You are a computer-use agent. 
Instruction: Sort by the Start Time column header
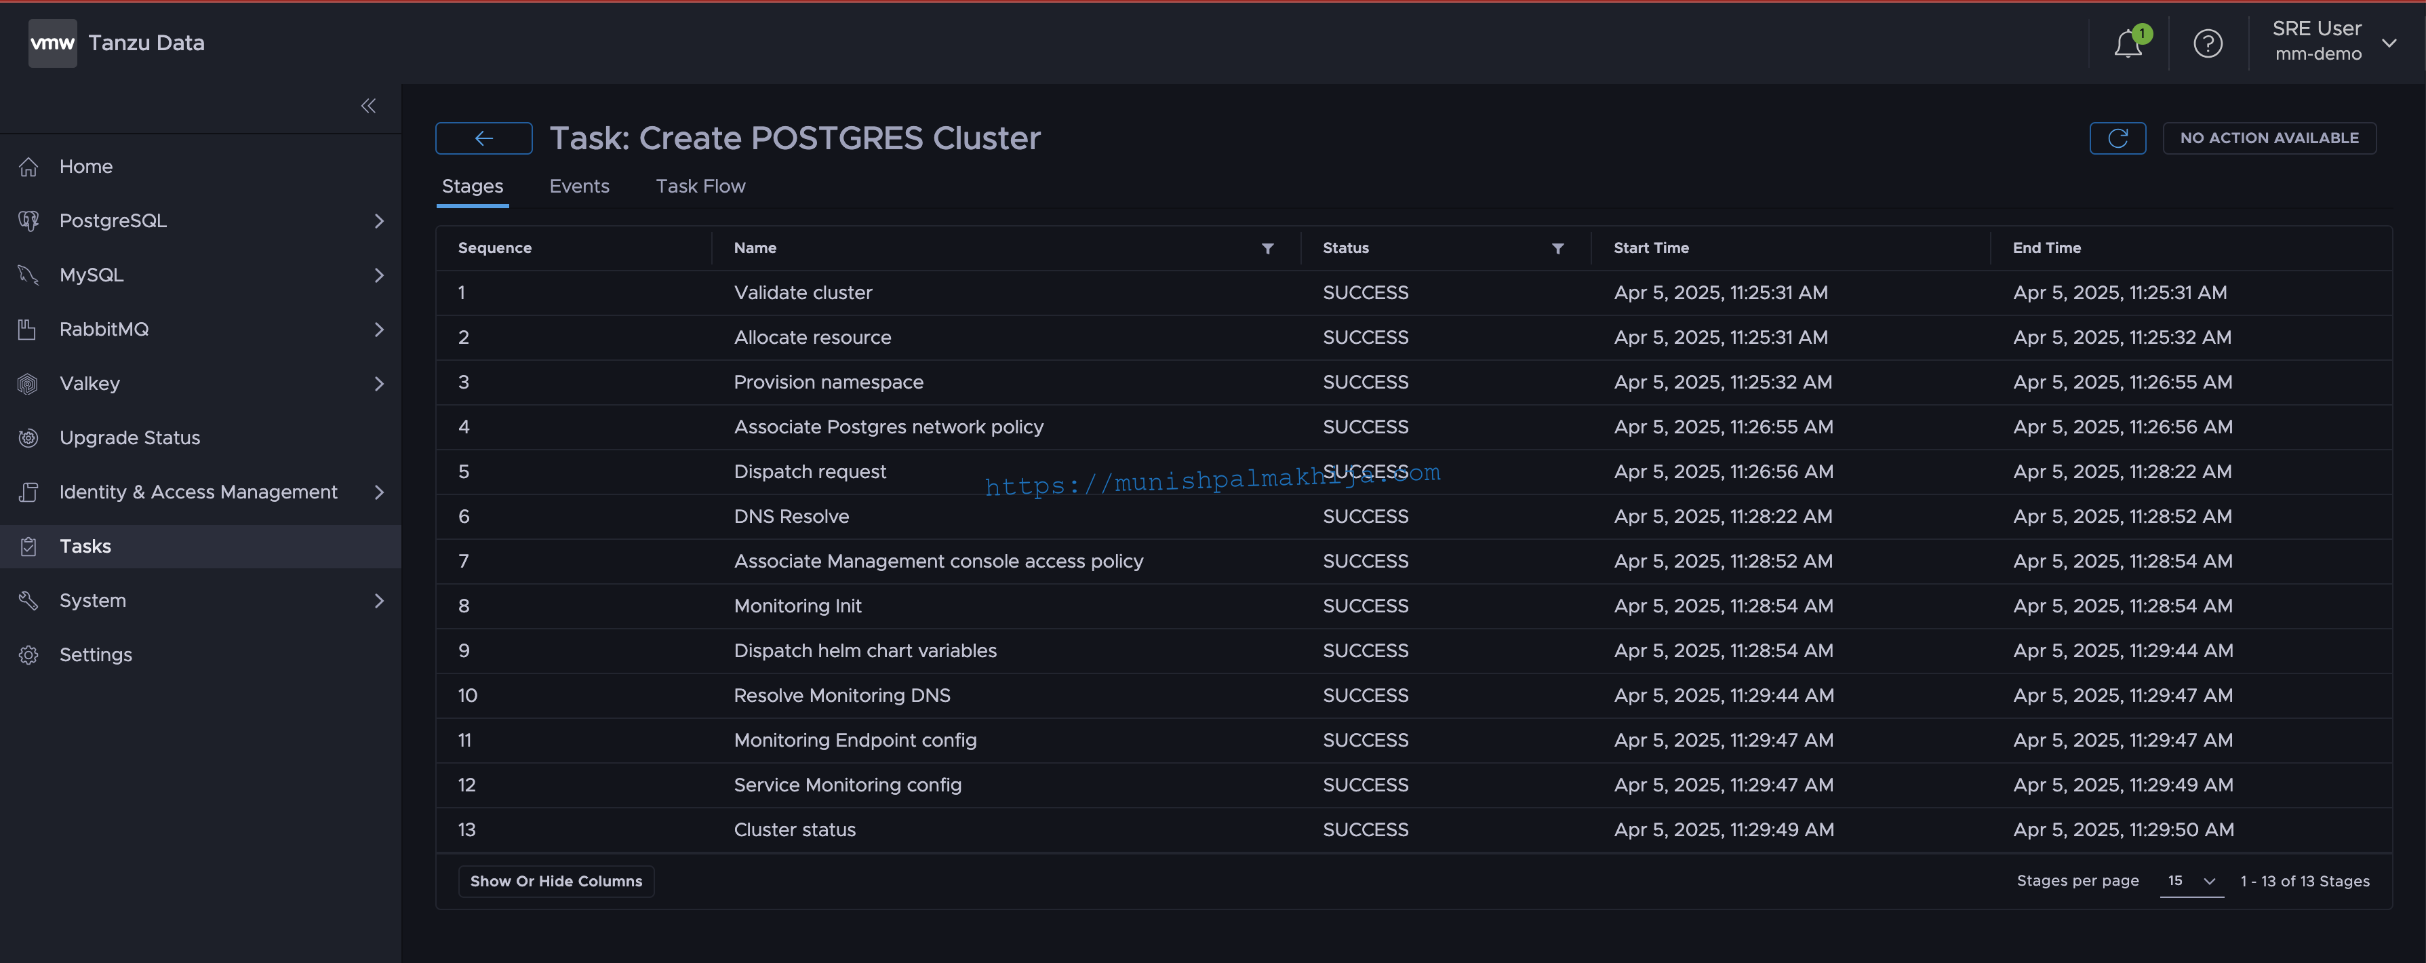click(1651, 248)
